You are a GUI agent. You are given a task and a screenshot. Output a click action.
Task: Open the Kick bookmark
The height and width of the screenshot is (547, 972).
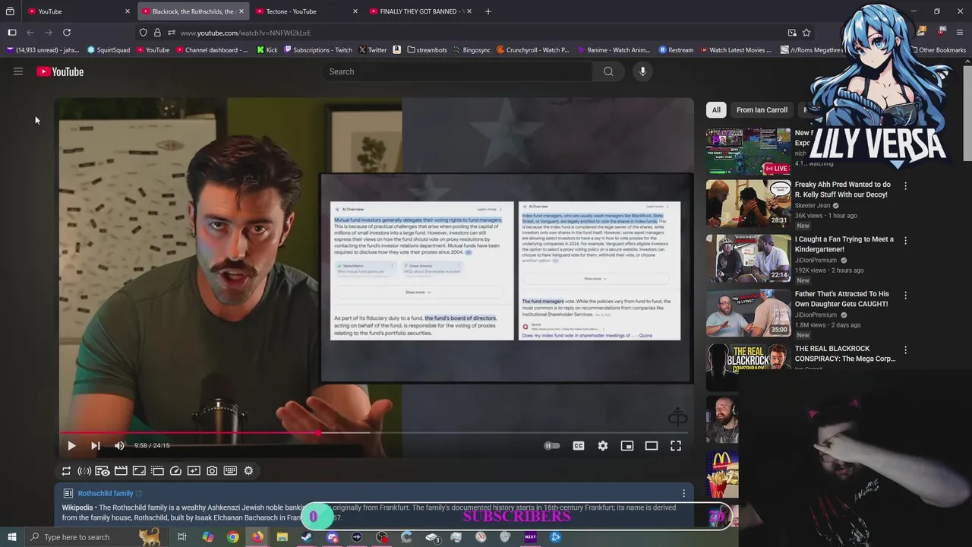[x=267, y=50]
